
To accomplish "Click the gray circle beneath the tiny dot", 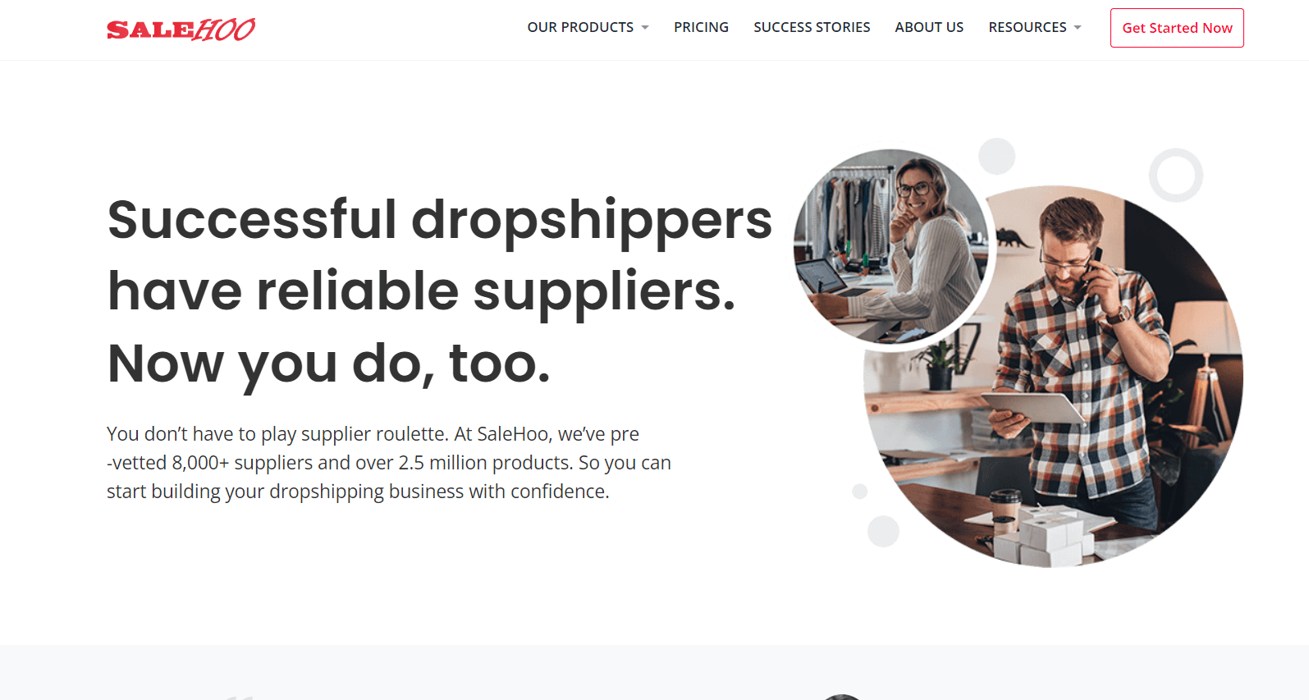I will [884, 531].
